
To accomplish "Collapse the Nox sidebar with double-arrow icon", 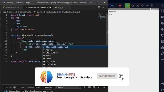I will 162,6.
